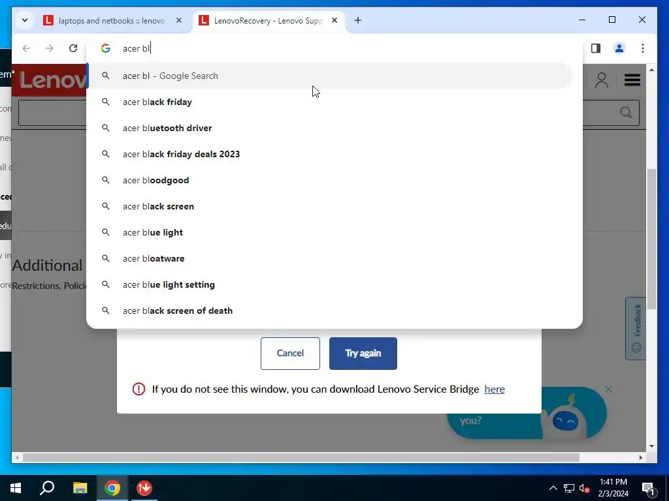Screen dimensions: 669x501
Task: Click the page scroll-down arrow
Action: point(651,446)
